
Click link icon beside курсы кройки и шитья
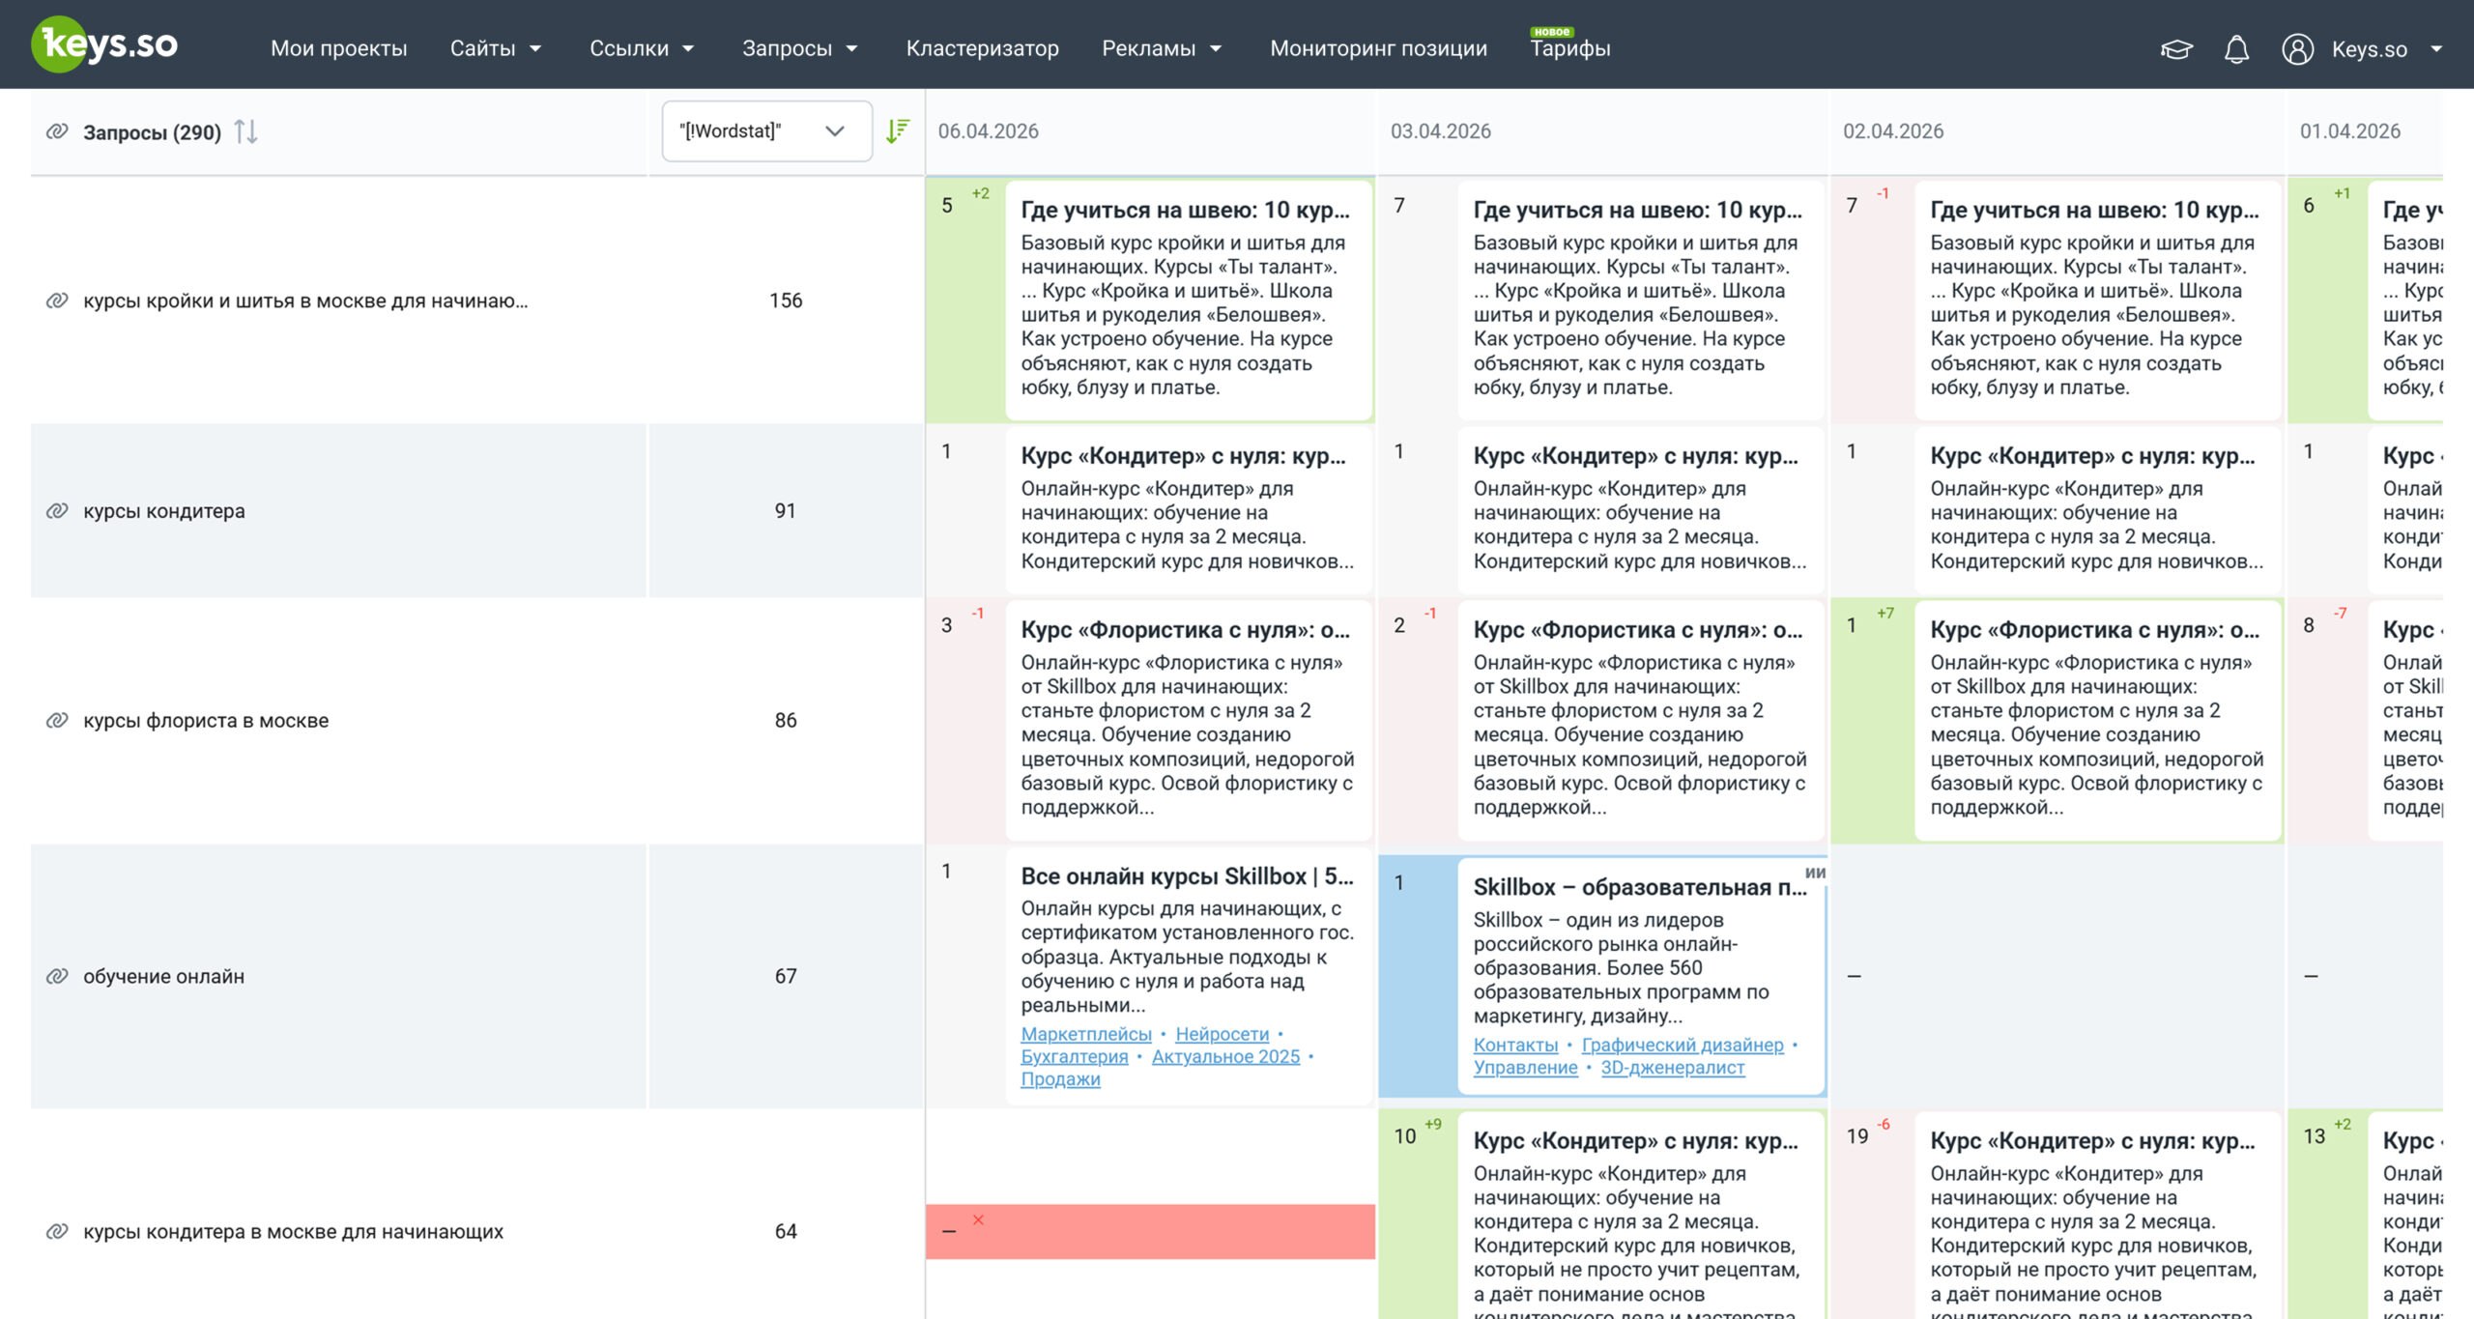57,301
